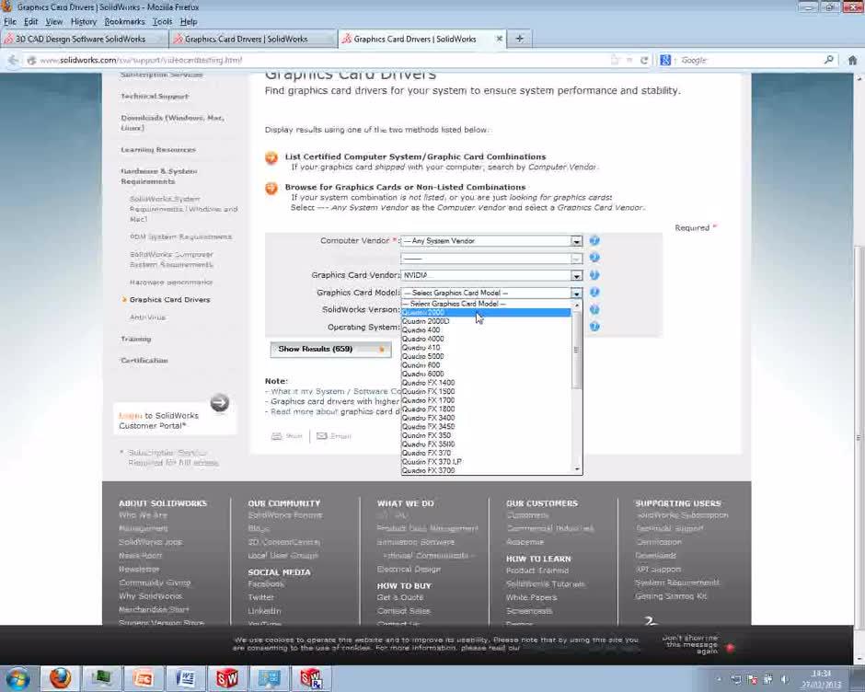Open Graphics Card Drivers sidebar link
This screenshot has width=865, height=692.
coord(169,300)
